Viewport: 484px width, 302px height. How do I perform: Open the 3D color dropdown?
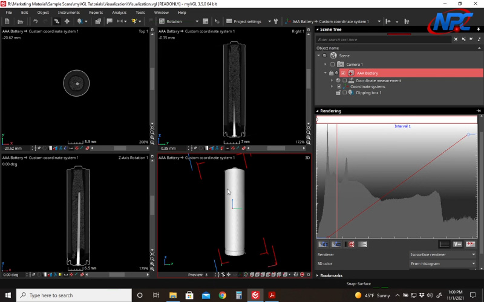[x=443, y=263]
